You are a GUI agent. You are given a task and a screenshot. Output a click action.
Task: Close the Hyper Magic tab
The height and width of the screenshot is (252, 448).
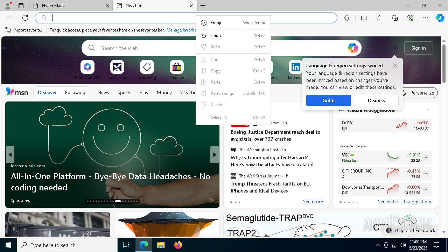pyautogui.click(x=107, y=6)
